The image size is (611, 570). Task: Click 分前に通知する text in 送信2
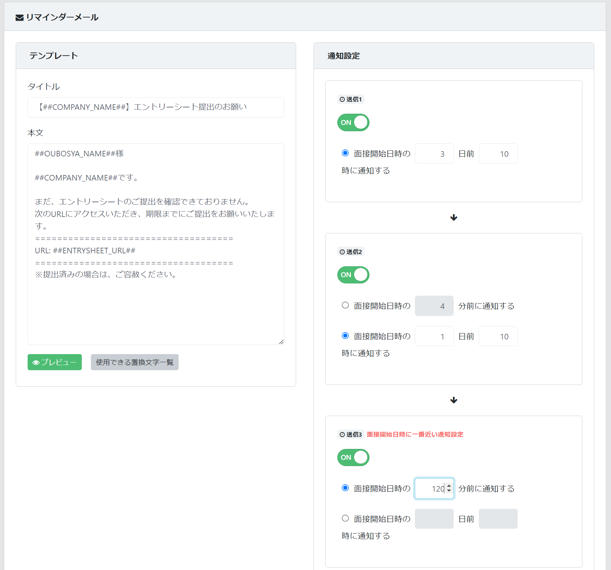pos(486,306)
